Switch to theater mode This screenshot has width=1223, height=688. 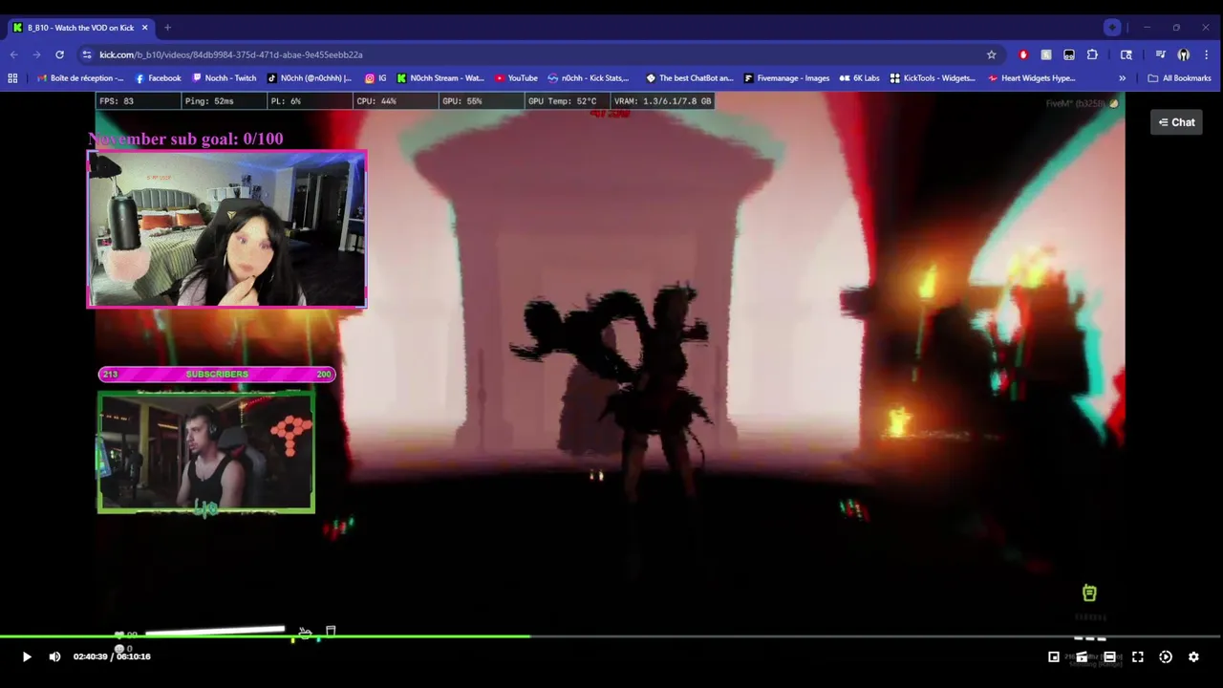1109,656
